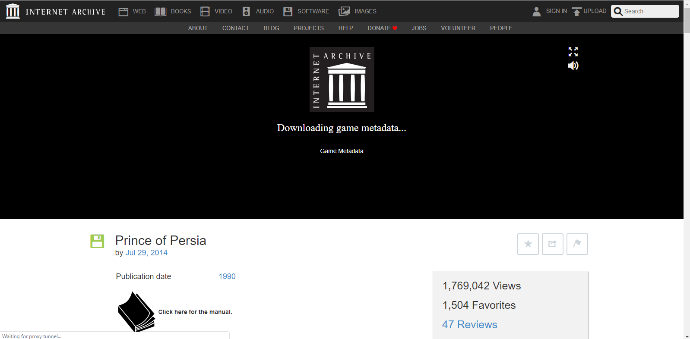Flag this item with the flag button

click(x=577, y=244)
